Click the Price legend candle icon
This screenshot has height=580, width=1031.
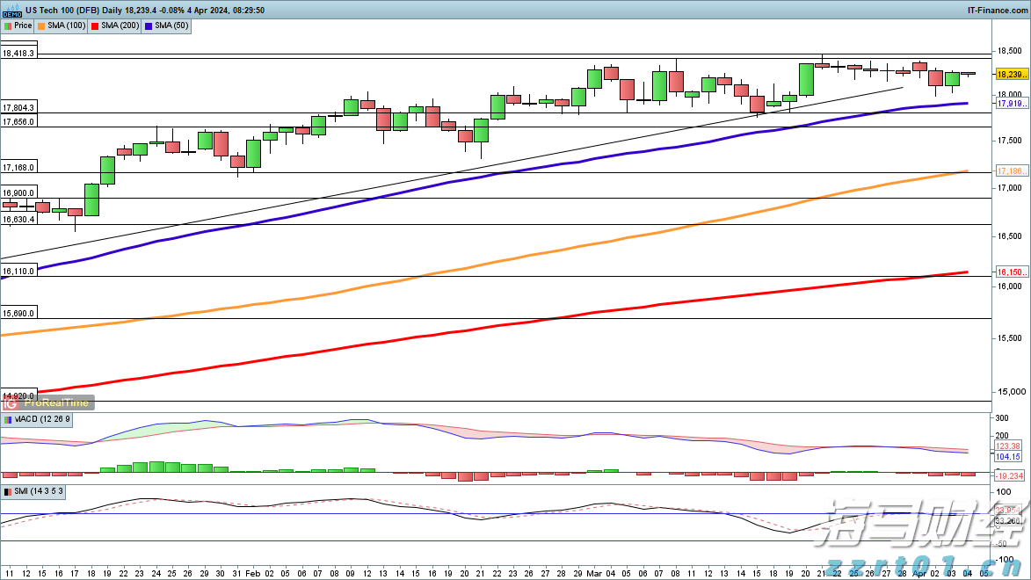pos(8,26)
